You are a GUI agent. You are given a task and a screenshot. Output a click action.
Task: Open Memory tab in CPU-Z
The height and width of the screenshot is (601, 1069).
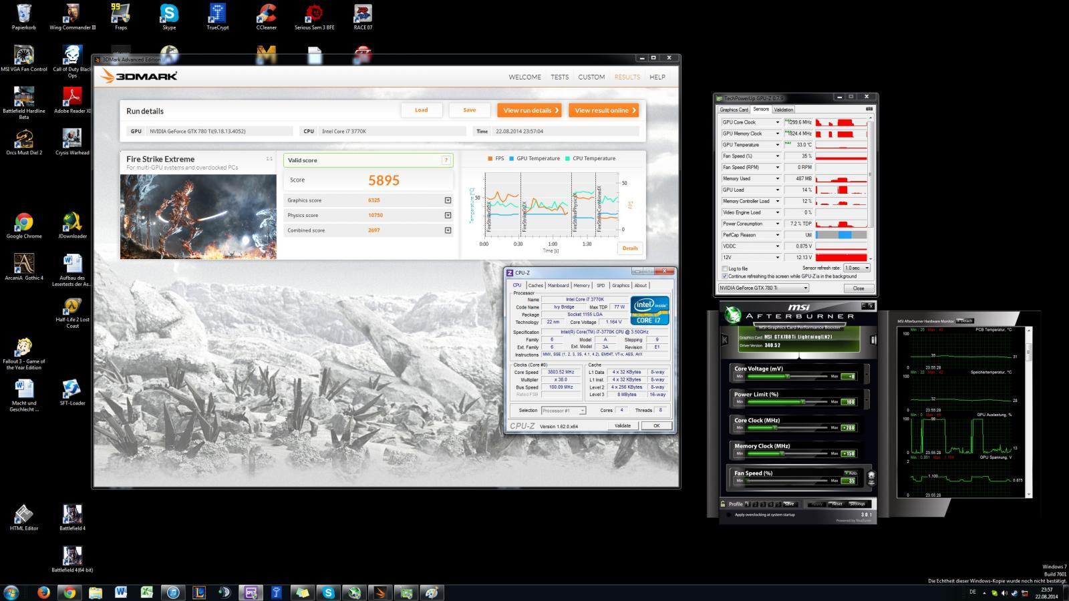[581, 285]
